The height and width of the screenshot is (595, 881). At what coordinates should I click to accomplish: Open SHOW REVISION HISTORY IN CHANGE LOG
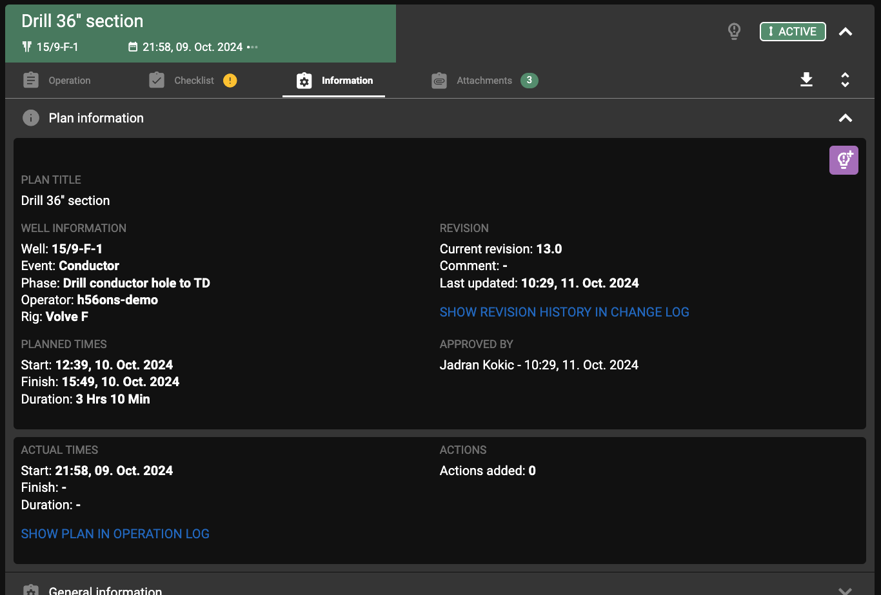tap(564, 312)
